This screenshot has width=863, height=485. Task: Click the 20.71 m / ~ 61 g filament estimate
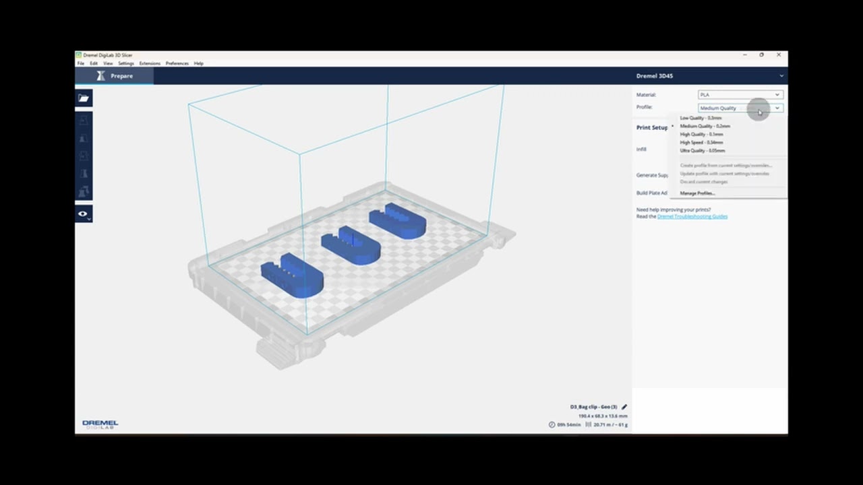(x=610, y=424)
